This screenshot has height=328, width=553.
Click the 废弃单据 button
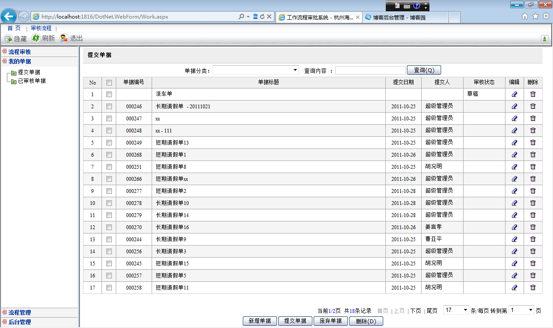coord(331,321)
